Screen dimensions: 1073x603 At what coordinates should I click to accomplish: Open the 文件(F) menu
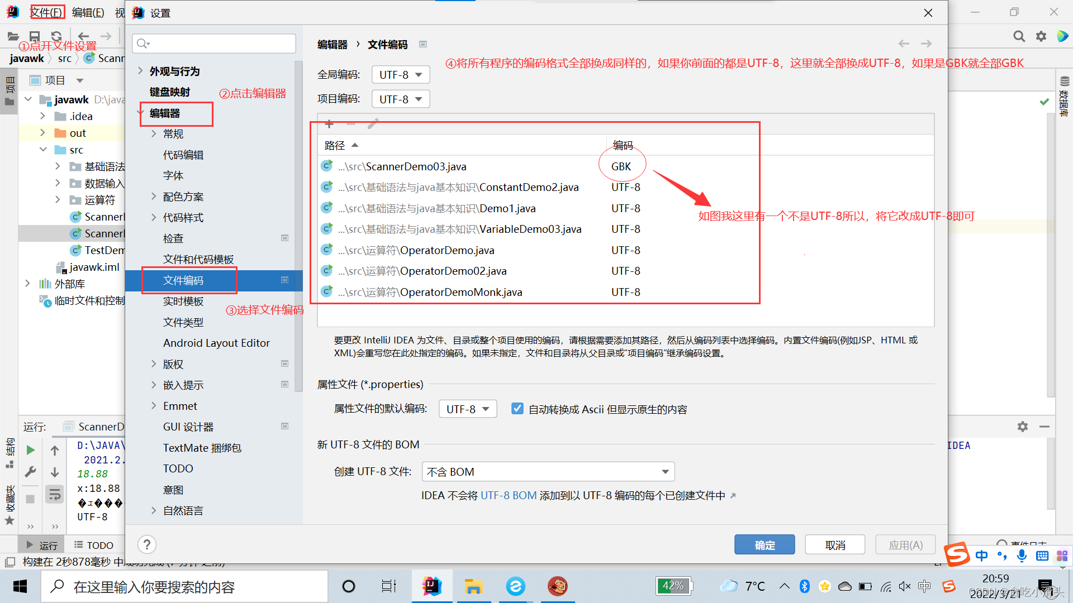pos(47,12)
